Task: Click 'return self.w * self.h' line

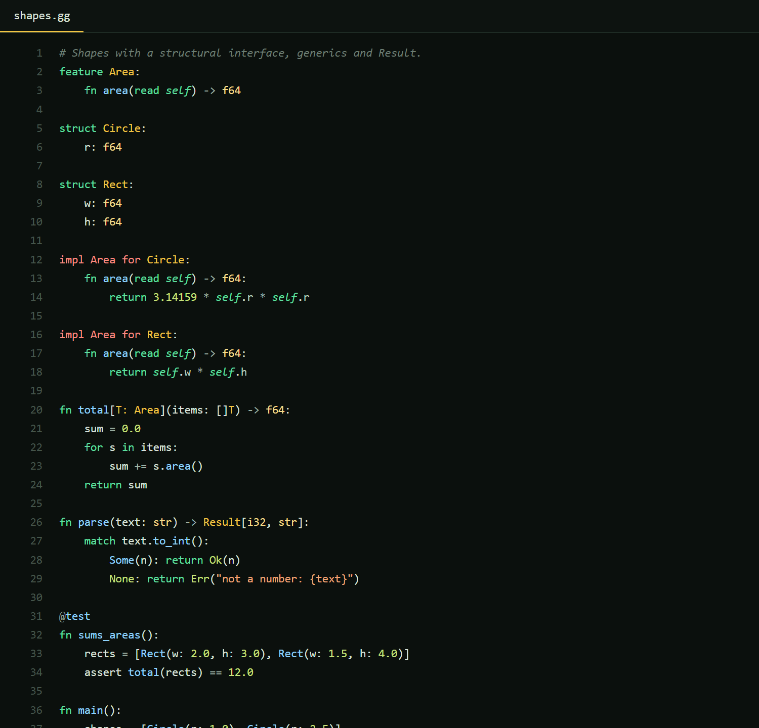Action: coord(178,372)
